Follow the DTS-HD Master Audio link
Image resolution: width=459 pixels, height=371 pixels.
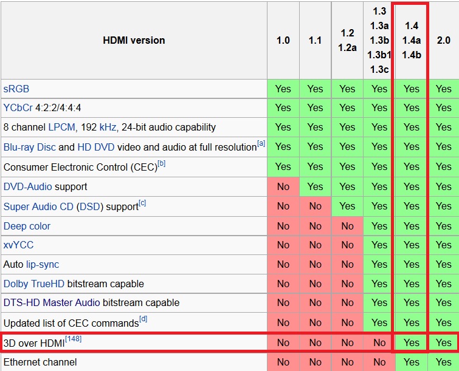[x=51, y=303]
